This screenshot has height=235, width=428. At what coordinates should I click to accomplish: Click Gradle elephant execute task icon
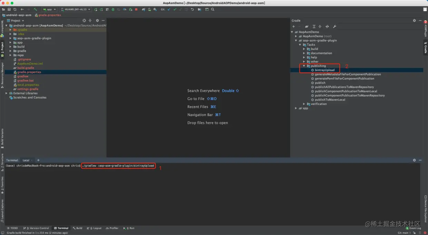[307, 27]
